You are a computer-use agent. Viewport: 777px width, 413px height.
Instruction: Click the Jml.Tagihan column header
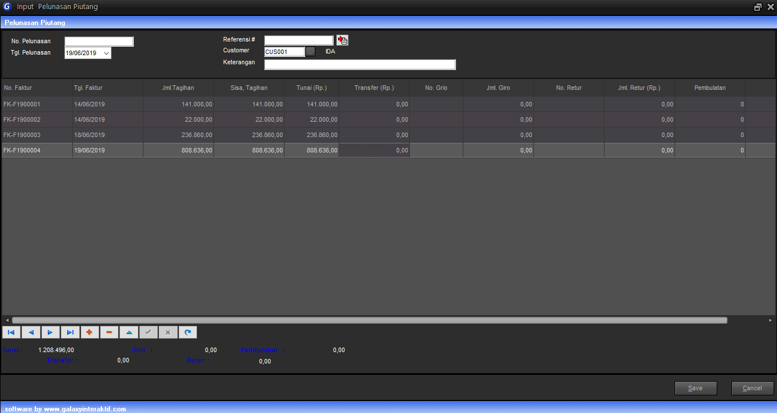[x=178, y=88]
